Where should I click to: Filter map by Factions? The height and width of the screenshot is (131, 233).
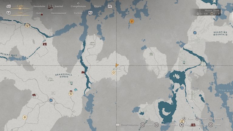pos(78,13)
